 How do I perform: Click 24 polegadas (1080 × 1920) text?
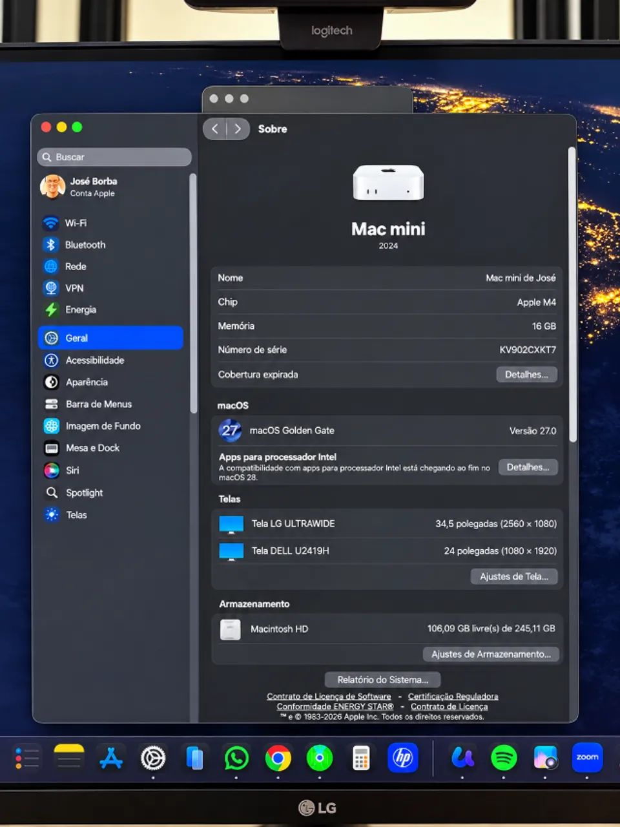(x=500, y=551)
